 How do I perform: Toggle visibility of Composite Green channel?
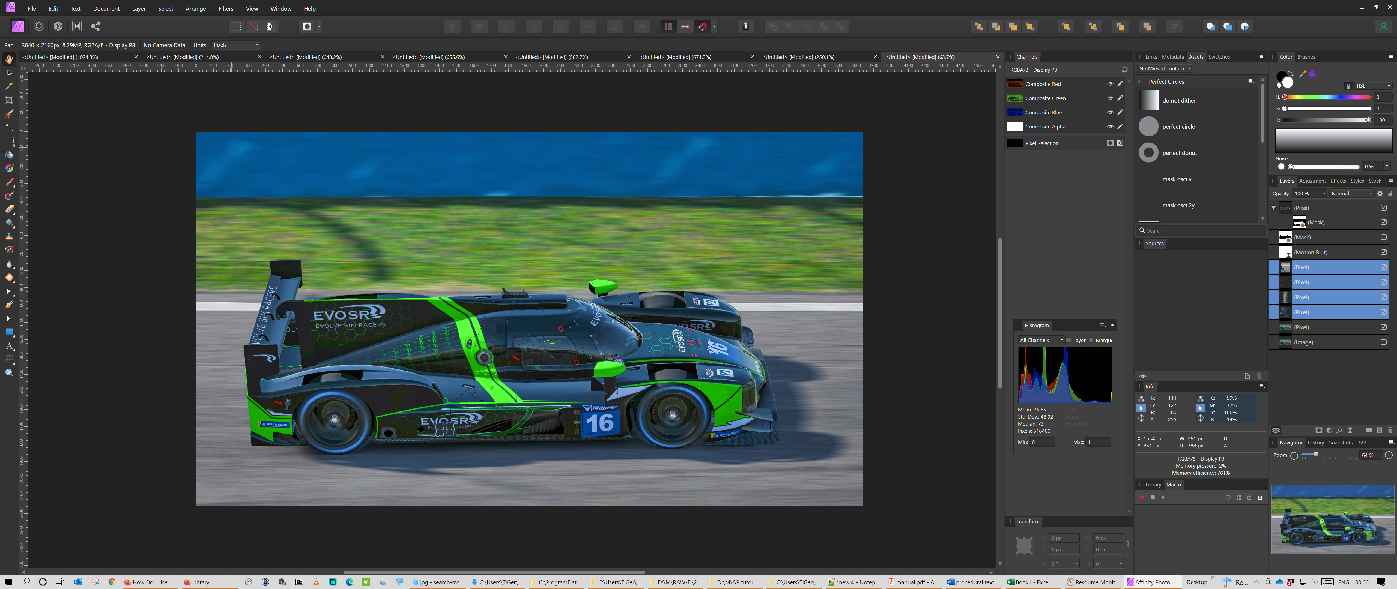click(1110, 98)
